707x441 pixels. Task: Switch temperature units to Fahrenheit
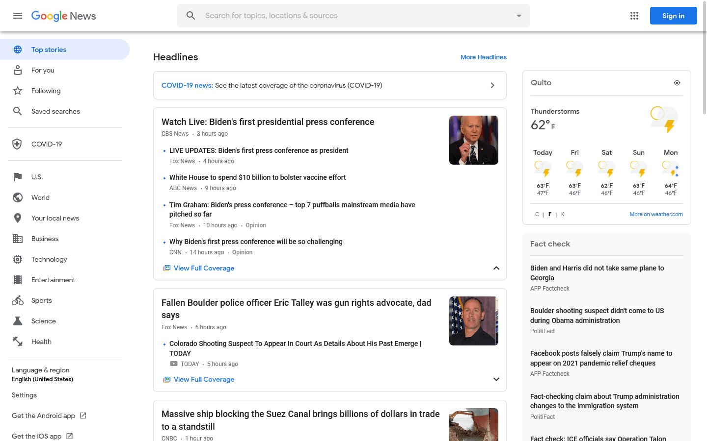click(x=550, y=214)
